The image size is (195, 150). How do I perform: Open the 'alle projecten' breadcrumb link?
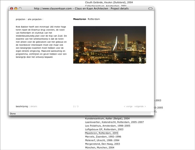tap(34, 19)
